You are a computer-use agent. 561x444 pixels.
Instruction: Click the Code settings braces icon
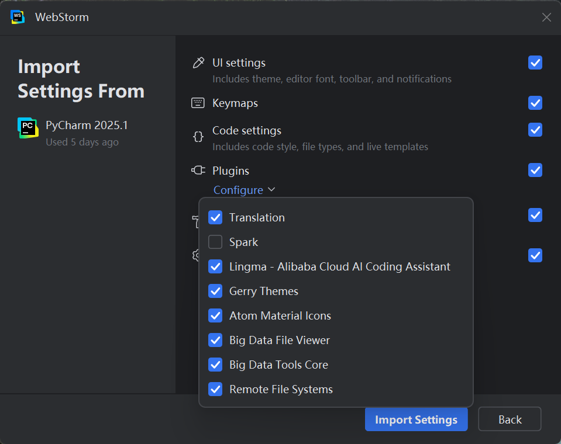click(198, 137)
